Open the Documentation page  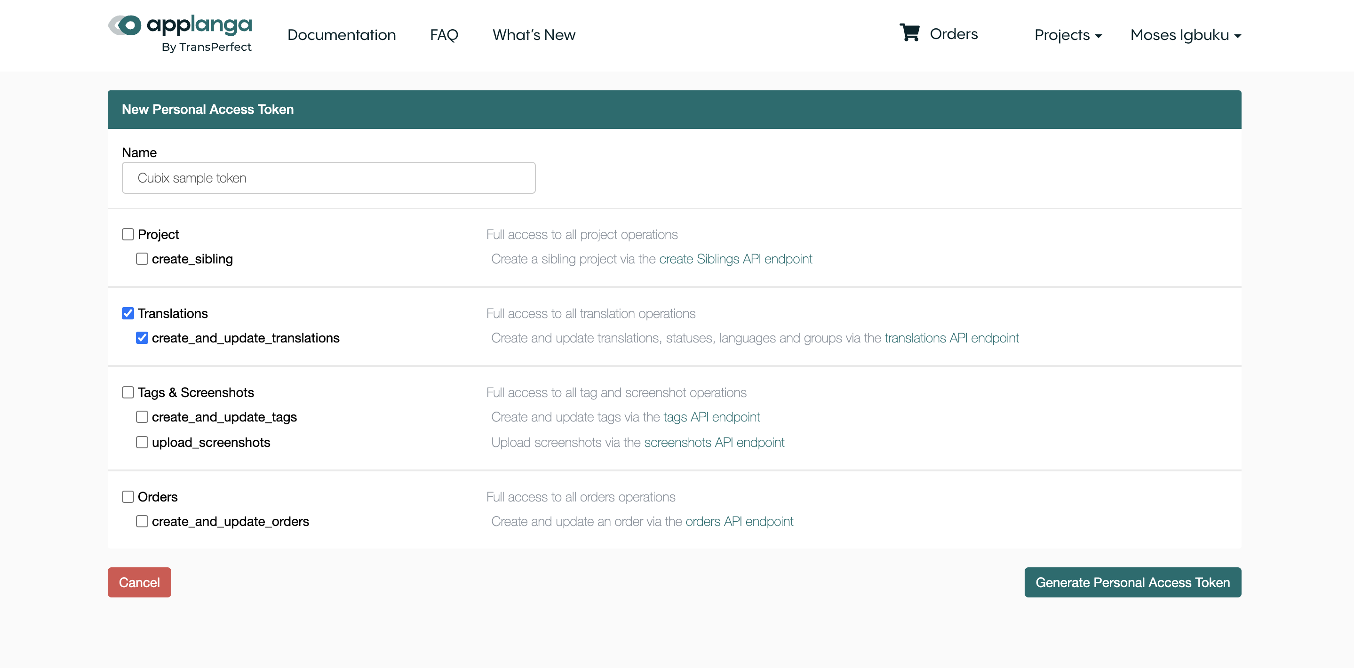coord(342,35)
